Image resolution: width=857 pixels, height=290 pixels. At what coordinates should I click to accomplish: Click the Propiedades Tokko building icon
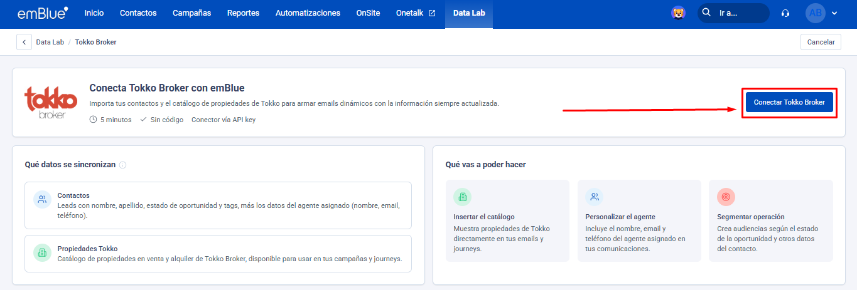pos(42,253)
